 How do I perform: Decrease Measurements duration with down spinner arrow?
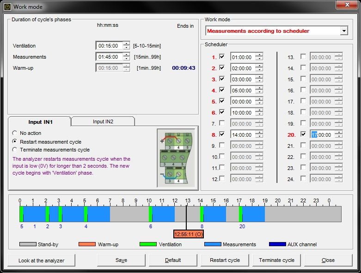127,59
